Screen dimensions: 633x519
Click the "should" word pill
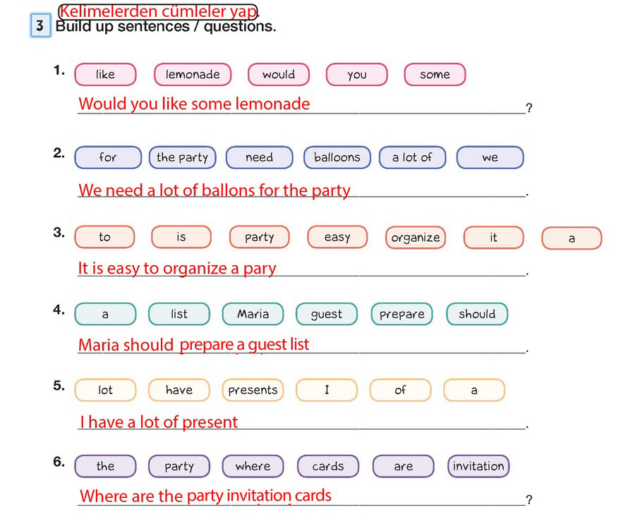477,315
